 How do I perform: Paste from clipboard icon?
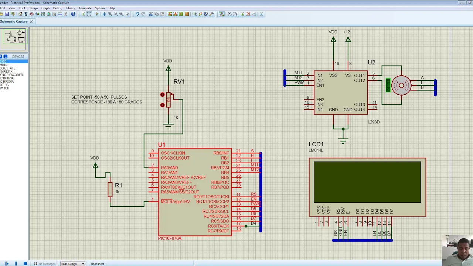pos(162,14)
